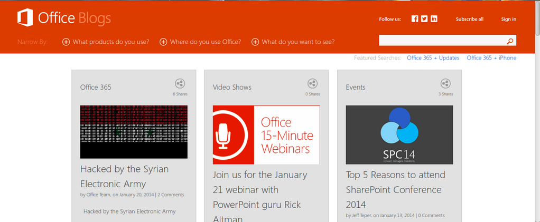Share the Office 365 card

coord(180,84)
